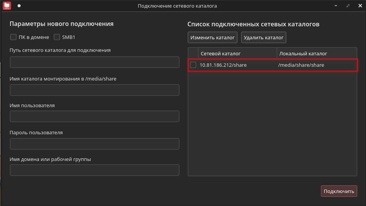Click the 'Имя пользователя' input field
The image size is (366, 206).
pyautogui.click(x=94, y=116)
